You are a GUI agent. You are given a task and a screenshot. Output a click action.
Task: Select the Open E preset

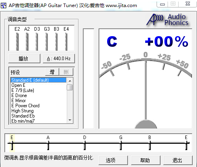[x=38, y=85]
